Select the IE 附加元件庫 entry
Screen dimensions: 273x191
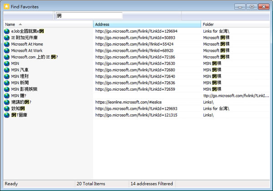tap(25, 38)
